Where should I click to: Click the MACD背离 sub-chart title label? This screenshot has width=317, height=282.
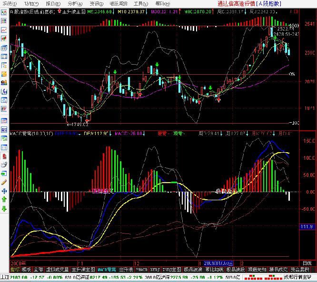[x=31, y=134]
